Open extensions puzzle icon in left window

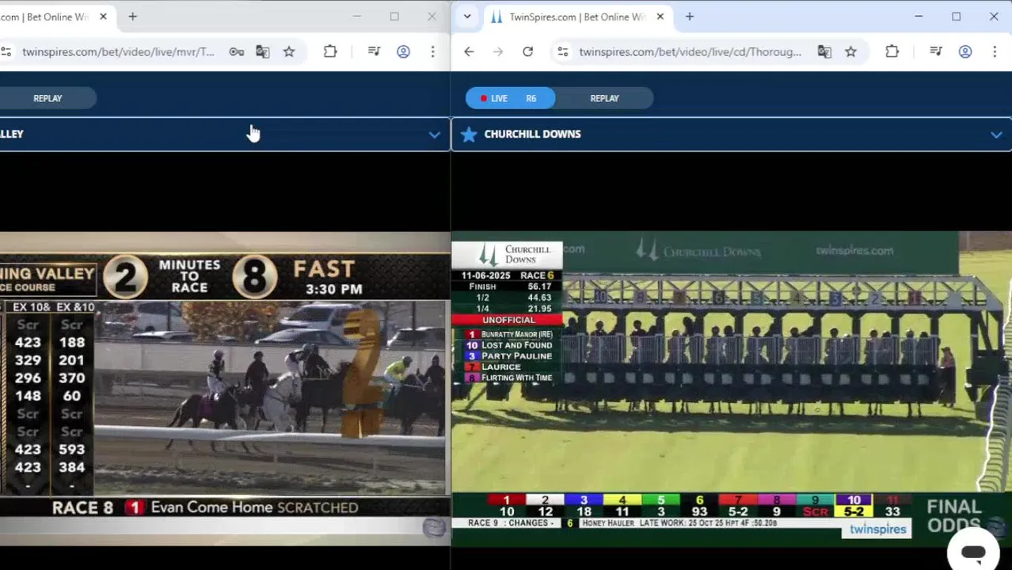tap(330, 52)
